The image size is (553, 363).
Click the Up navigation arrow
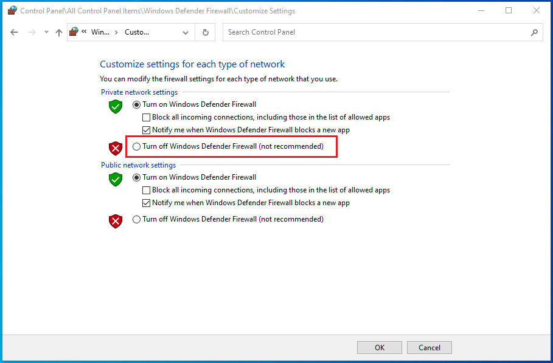(58, 32)
